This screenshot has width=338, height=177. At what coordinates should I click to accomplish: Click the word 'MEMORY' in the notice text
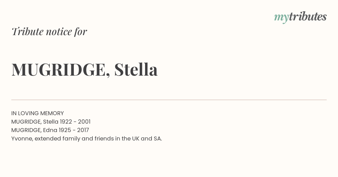pyautogui.click(x=52, y=114)
